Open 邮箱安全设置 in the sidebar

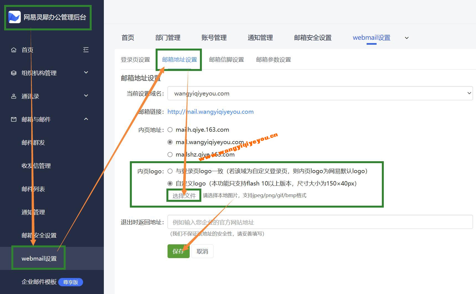click(39, 235)
